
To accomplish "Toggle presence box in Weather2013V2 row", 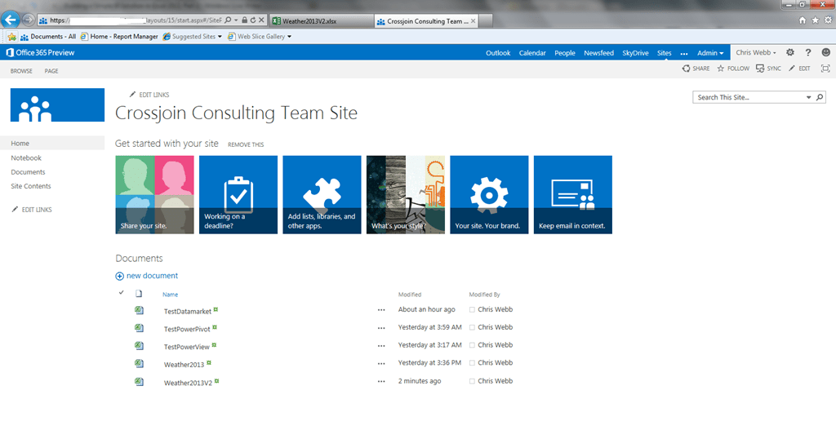I will pyautogui.click(x=472, y=381).
